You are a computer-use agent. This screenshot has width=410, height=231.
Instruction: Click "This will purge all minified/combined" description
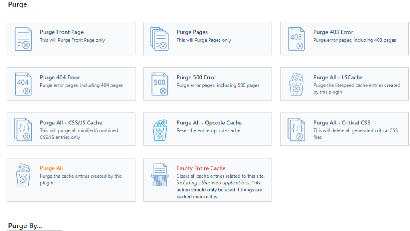(x=79, y=134)
